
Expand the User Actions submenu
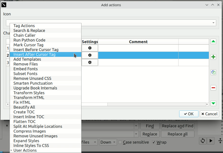(x=25, y=150)
